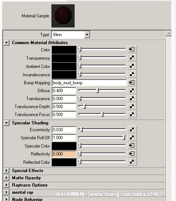Screen dimensions: 176x201
Task: Expand Special Effects section
Action: tap(6, 171)
